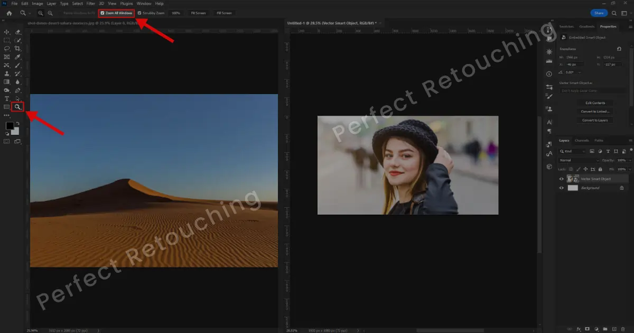Toggle the Scrubby Zoom checkbox

pyautogui.click(x=139, y=13)
